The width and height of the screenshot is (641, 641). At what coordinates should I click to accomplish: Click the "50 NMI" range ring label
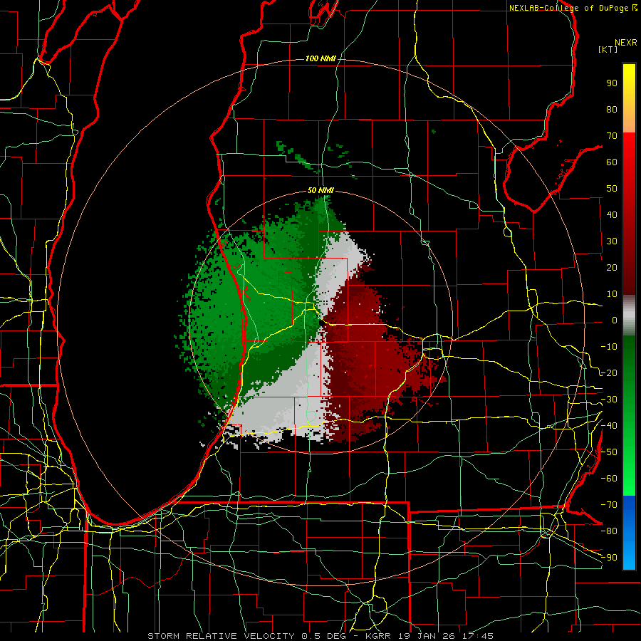tap(320, 190)
